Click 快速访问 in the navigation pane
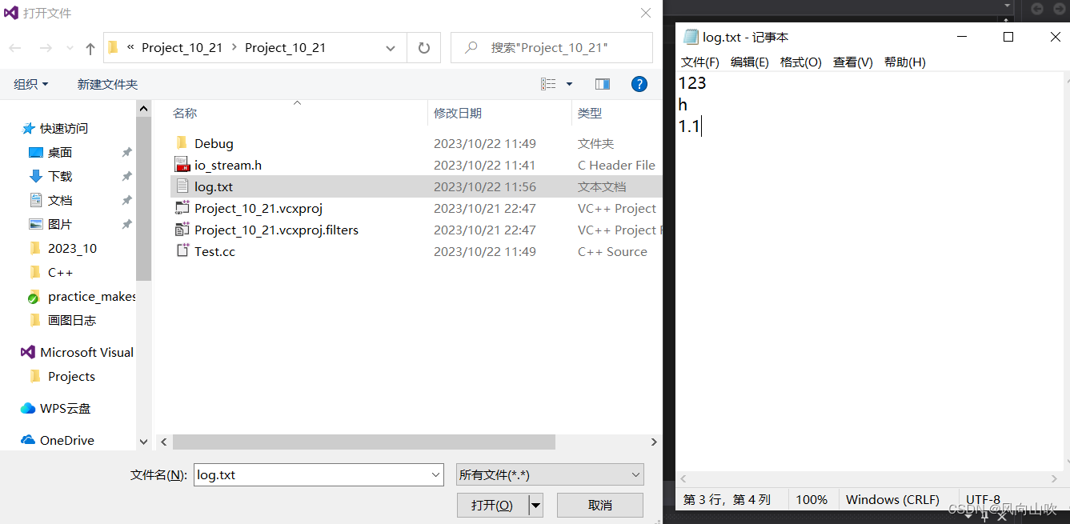The image size is (1070, 524). point(63,128)
